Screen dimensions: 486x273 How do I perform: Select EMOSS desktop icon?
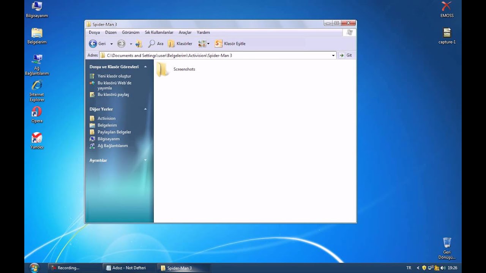[x=447, y=9]
